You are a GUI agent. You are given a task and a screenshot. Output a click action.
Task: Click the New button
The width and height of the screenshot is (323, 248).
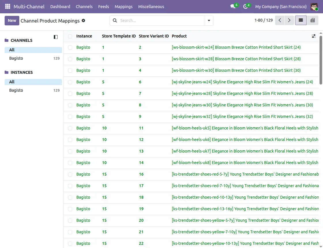12,20
